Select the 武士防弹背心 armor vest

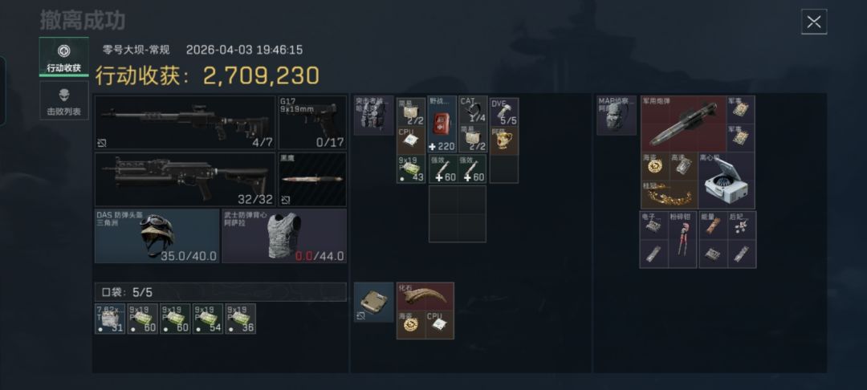pyautogui.click(x=284, y=236)
